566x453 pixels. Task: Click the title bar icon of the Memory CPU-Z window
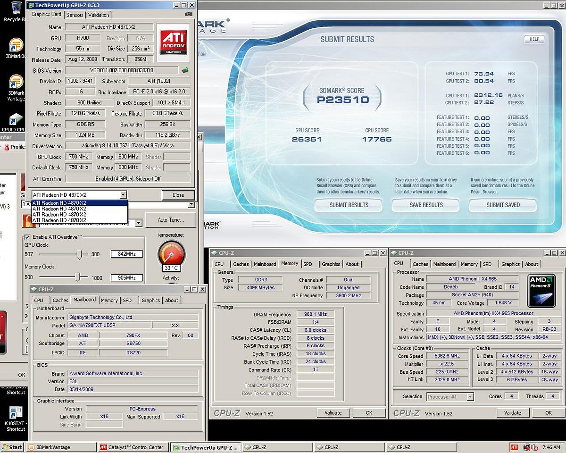pos(214,253)
